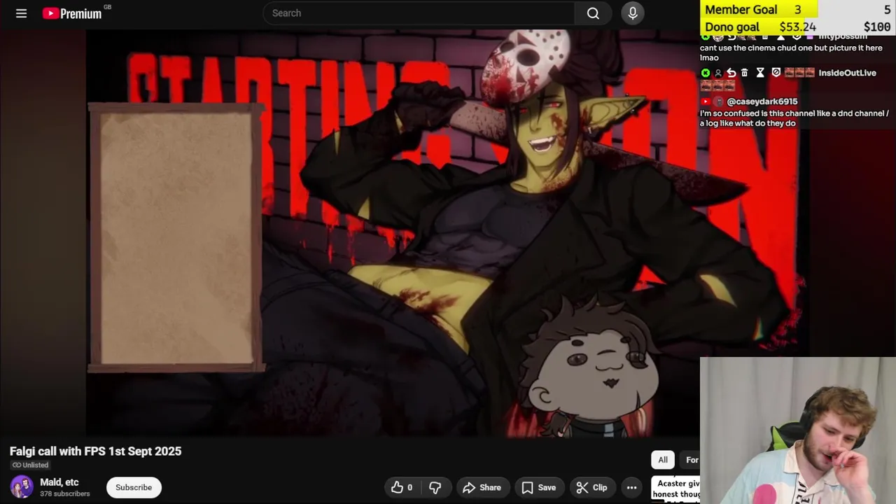
Task: Save the video to a playlist
Action: click(x=538, y=487)
